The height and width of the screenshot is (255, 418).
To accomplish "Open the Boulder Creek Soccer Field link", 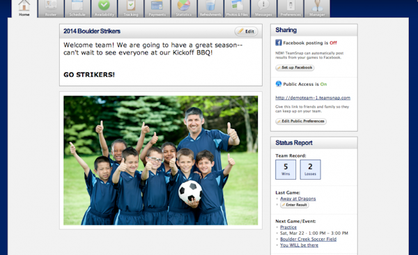I will (x=308, y=239).
